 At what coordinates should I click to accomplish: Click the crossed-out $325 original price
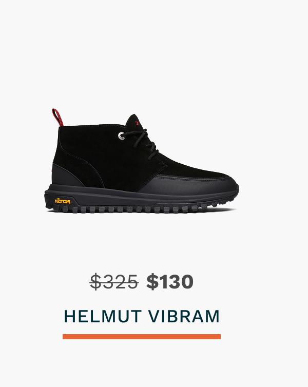pos(114,282)
